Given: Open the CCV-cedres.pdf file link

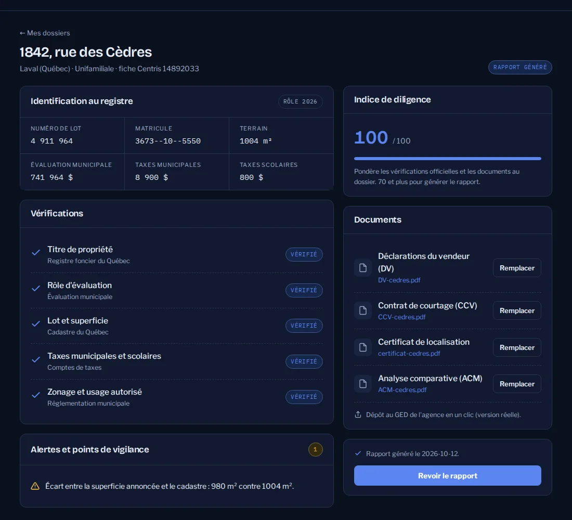Looking at the screenshot, I should (401, 317).
